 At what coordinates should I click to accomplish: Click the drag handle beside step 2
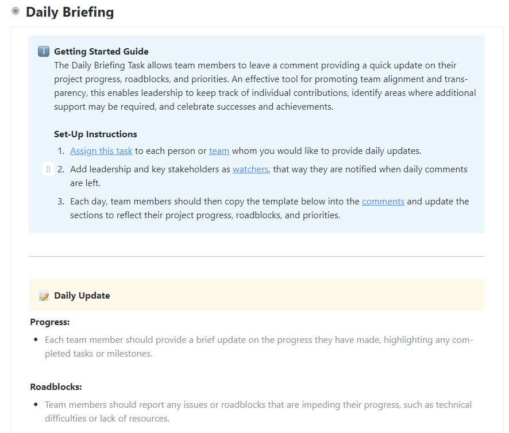48,169
